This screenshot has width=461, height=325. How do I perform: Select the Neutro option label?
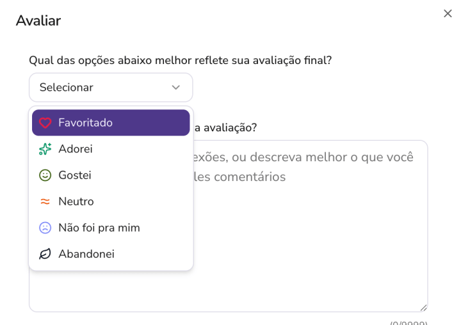(76, 202)
